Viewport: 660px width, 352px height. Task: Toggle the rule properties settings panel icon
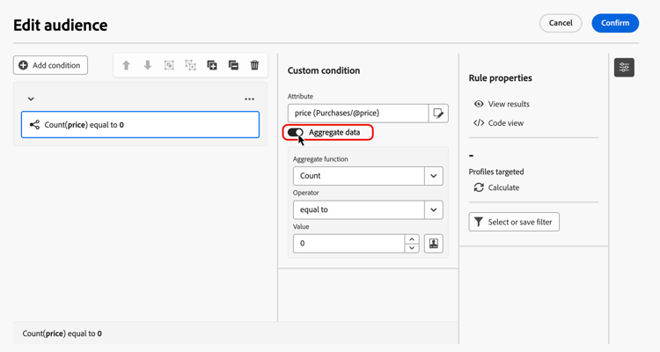pos(624,67)
